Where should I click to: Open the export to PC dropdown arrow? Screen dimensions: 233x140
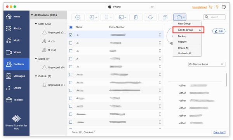(x=125, y=17)
